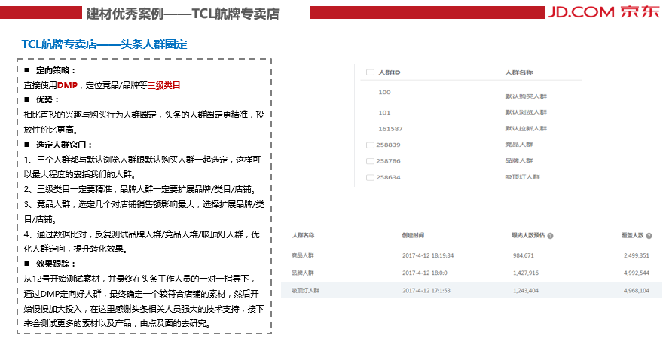This screenshot has width=663, height=339.
Task: Click the 优势 bullet heading
Action: [x=47, y=99]
